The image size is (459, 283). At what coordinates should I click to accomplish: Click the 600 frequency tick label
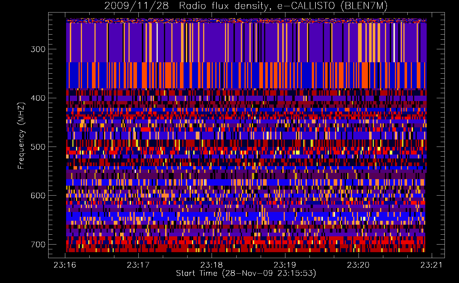[38, 196]
